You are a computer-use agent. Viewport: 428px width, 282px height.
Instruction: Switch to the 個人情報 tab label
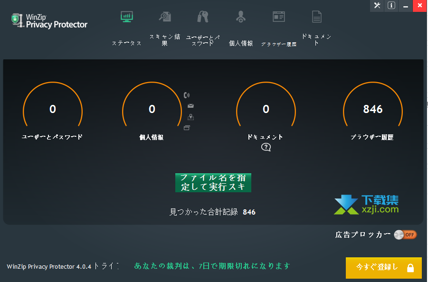pyautogui.click(x=241, y=43)
